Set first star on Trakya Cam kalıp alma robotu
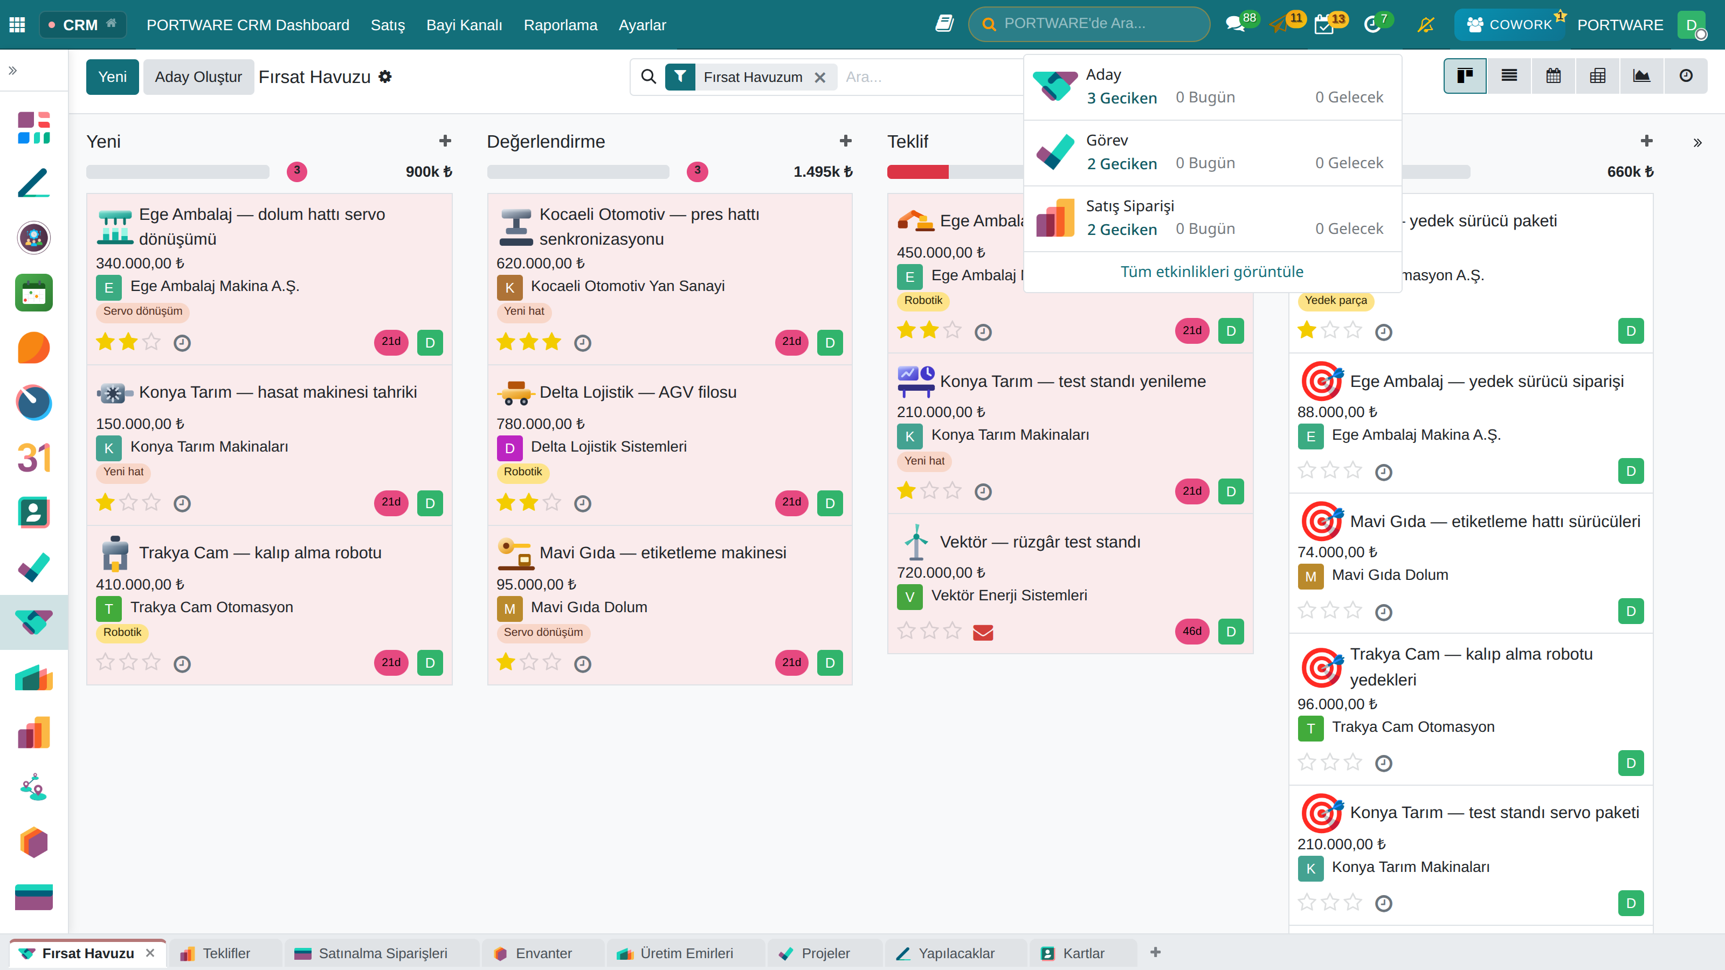This screenshot has width=1725, height=970. (x=105, y=662)
